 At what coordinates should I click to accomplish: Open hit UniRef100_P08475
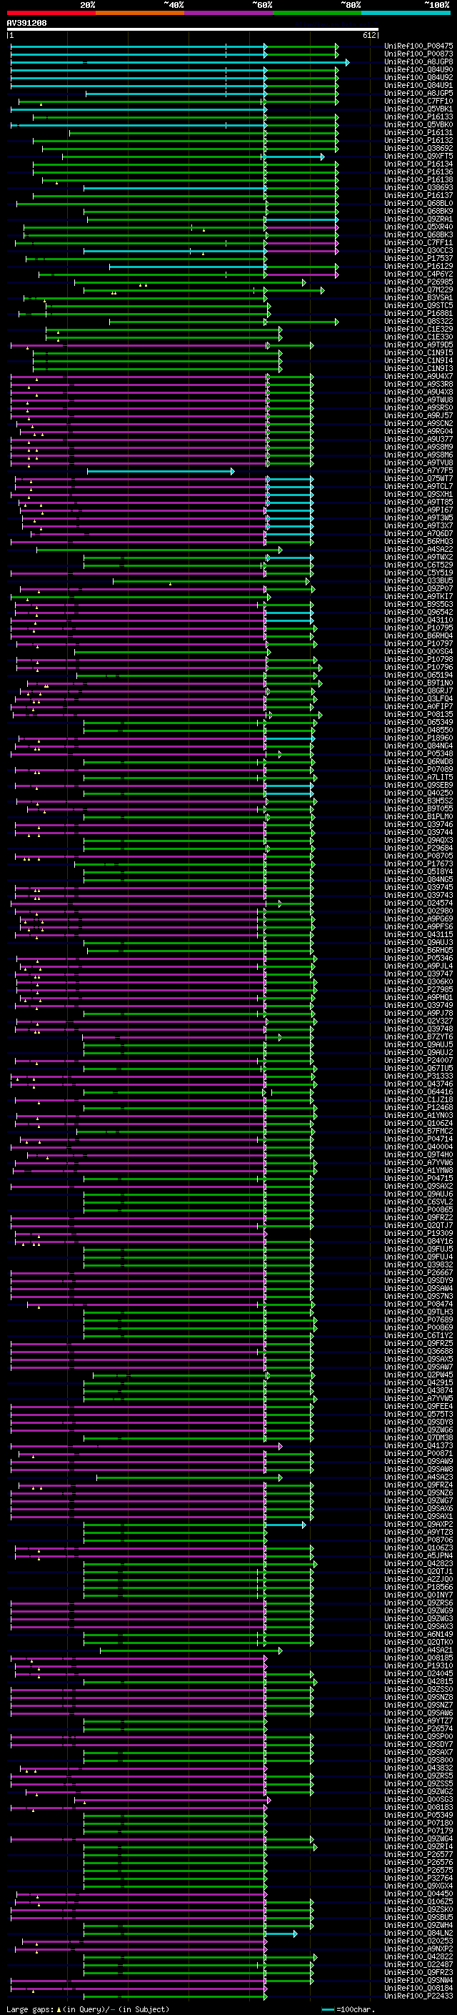[418, 46]
